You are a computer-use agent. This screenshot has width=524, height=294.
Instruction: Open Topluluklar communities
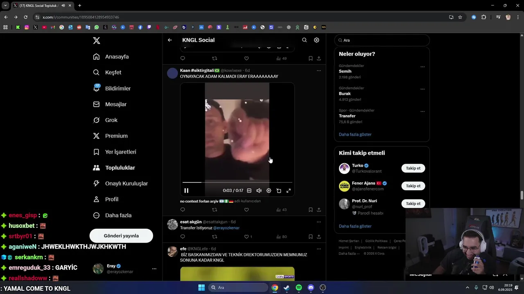[x=114, y=168]
